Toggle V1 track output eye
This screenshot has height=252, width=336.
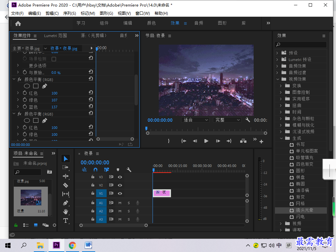[120, 193]
